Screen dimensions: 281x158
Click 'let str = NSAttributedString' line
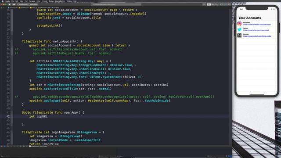(99, 85)
